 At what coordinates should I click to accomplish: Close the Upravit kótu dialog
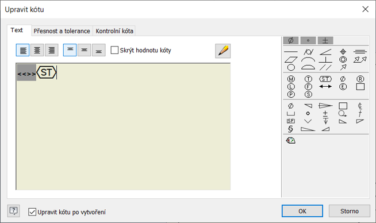click(365, 9)
